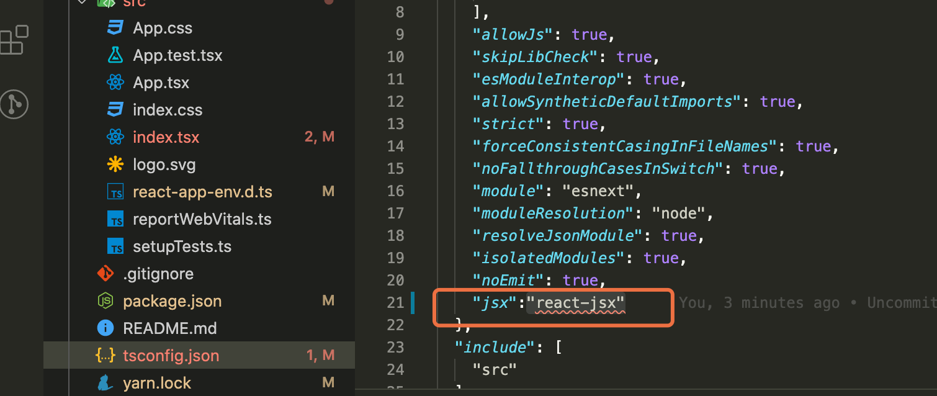Screen dimensions: 937x396
Task: Click the "noFallthroughCasesInSwitch" key
Action: tap(598, 168)
